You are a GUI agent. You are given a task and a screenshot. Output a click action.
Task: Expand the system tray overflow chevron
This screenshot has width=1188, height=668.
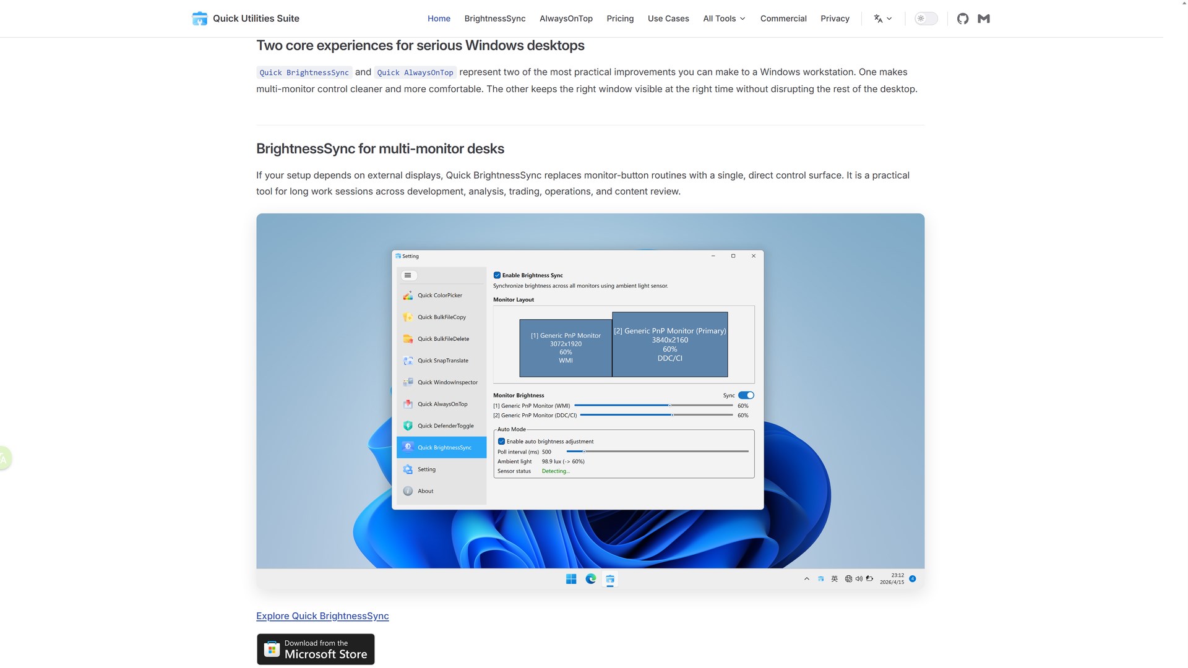coord(807,579)
